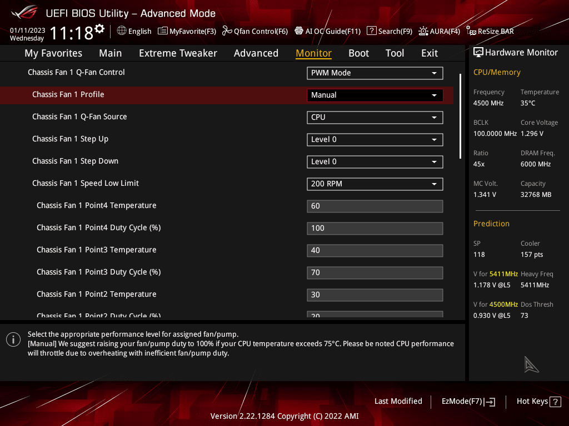
Task: Click the 45x ratio value
Action: [478, 164]
